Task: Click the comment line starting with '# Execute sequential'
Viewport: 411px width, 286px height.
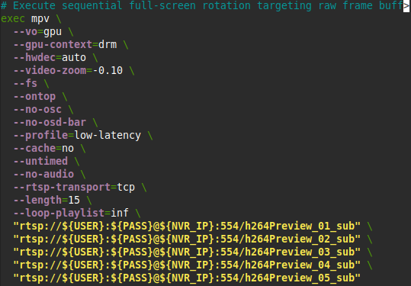Action: pyautogui.click(x=202, y=6)
